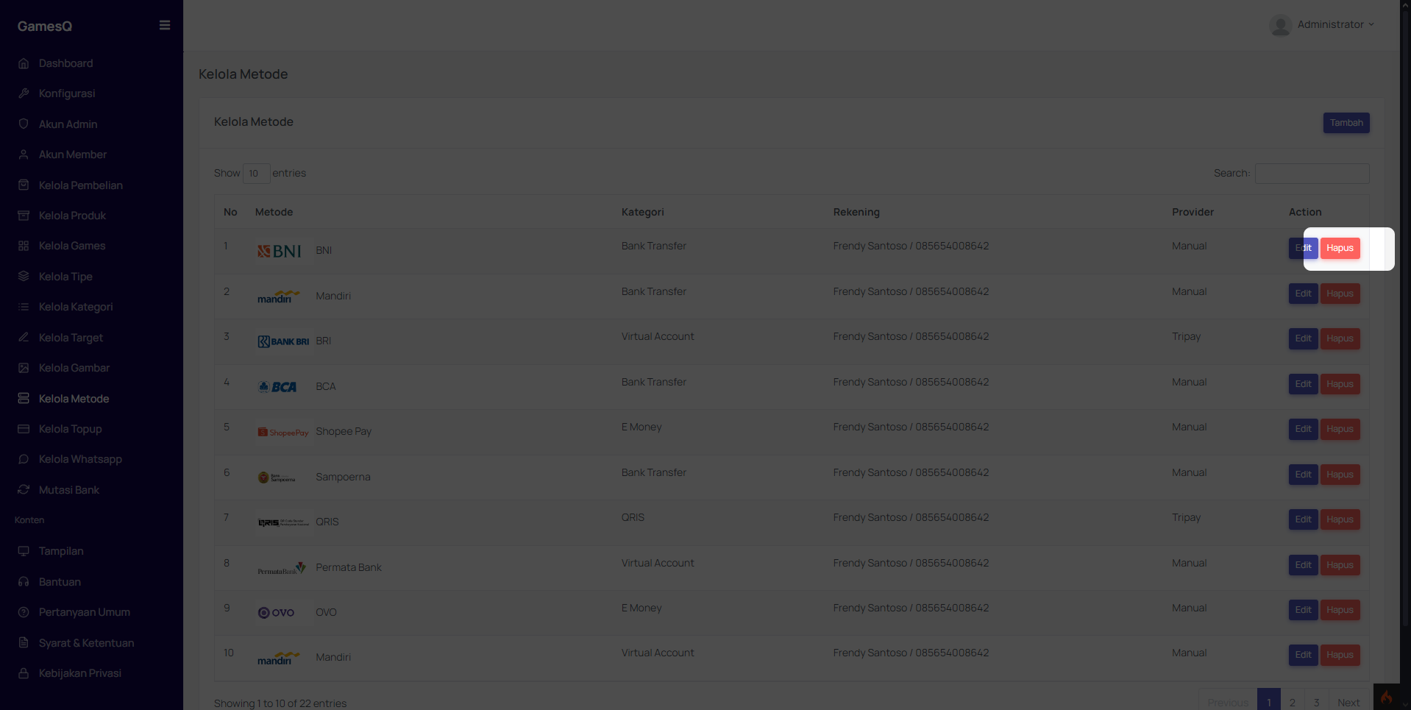Screen dimensions: 1411x710
Task: Click the Bantuan headphones icon
Action: [x=24, y=582]
